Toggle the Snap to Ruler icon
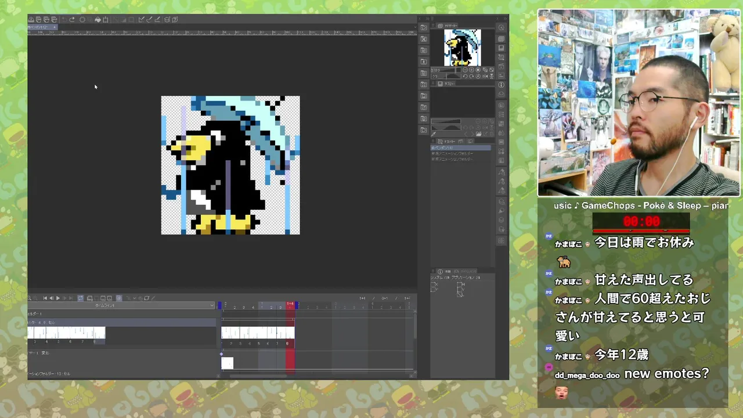The height and width of the screenshot is (418, 743). (x=141, y=20)
